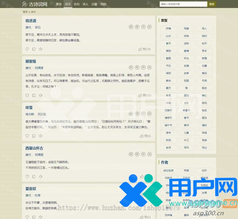Go to the 古籍 tab
This screenshot has width=238, height=219.
[94, 4]
